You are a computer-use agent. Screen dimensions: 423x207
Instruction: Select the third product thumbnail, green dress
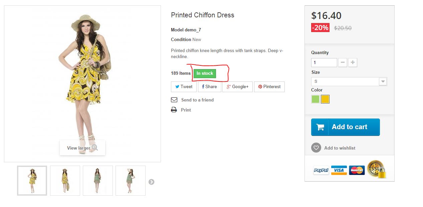point(98,181)
